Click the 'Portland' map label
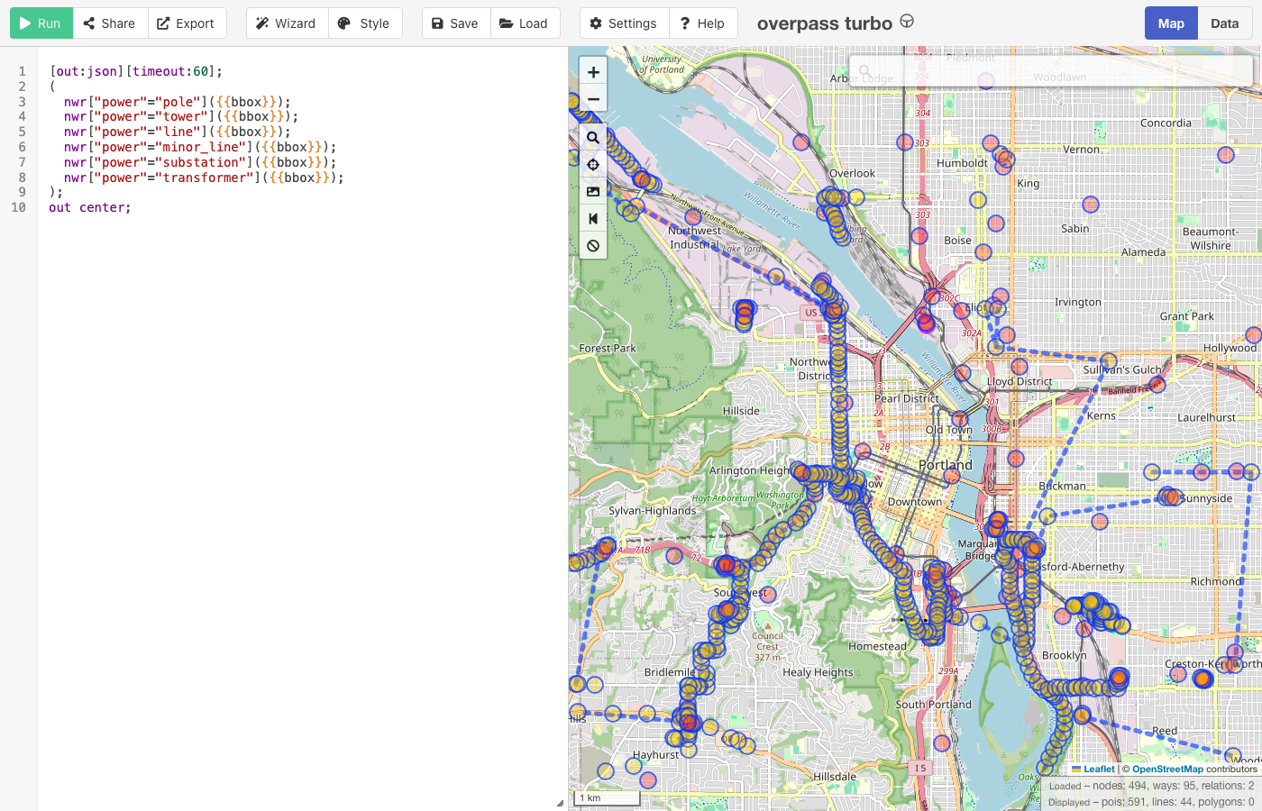 (946, 464)
